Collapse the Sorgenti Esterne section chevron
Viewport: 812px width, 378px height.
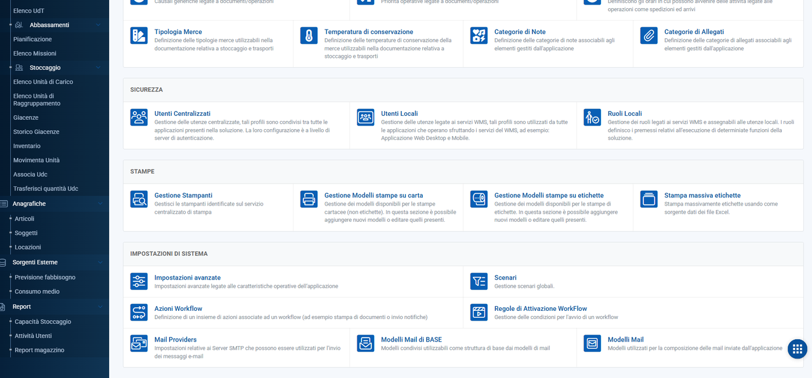(100, 262)
